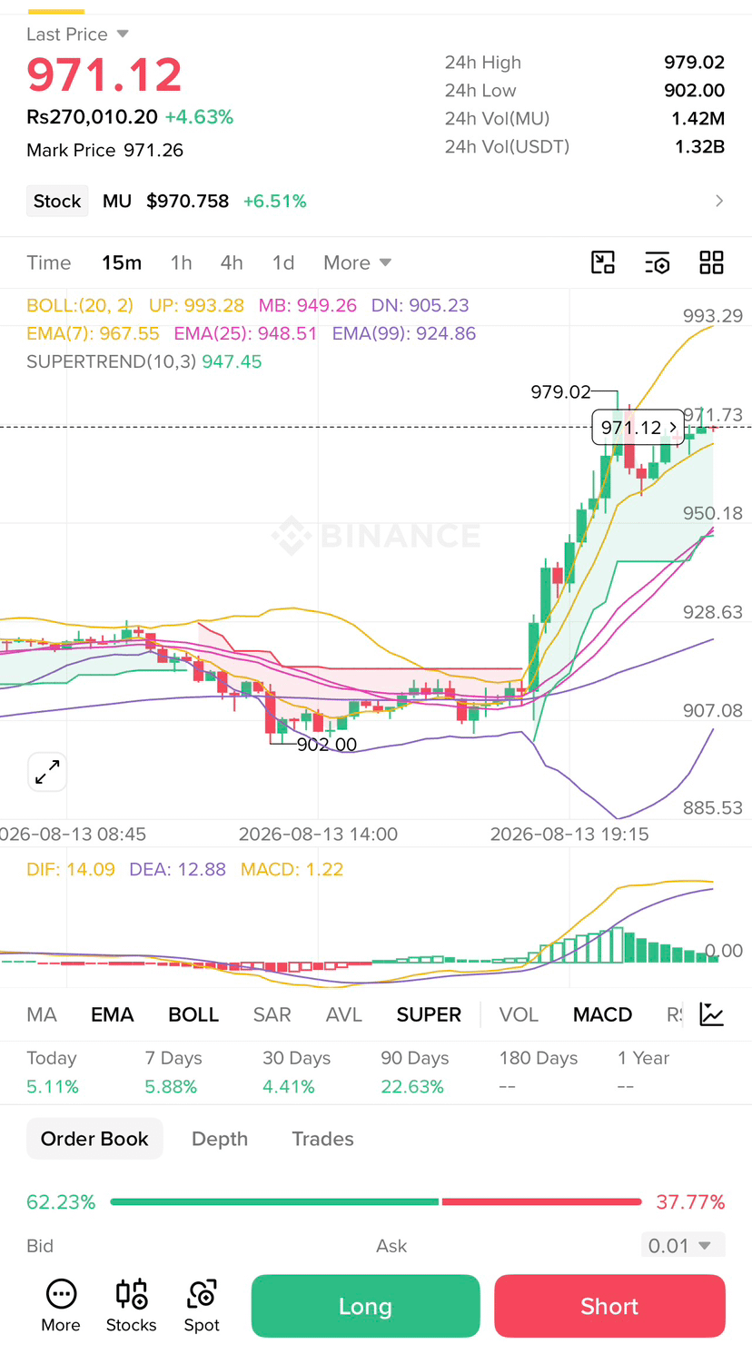
Task: Click the 62.23% bid percentage
Action: tap(61, 1201)
